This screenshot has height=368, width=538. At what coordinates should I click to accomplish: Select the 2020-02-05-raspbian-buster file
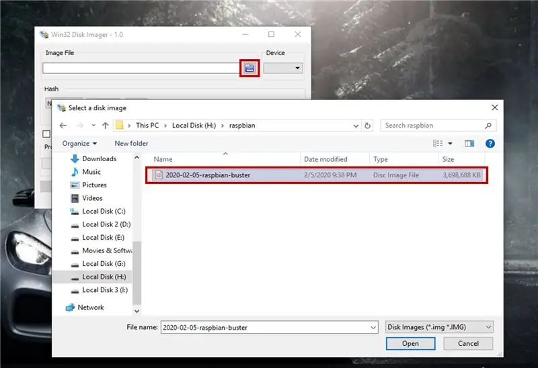point(317,175)
